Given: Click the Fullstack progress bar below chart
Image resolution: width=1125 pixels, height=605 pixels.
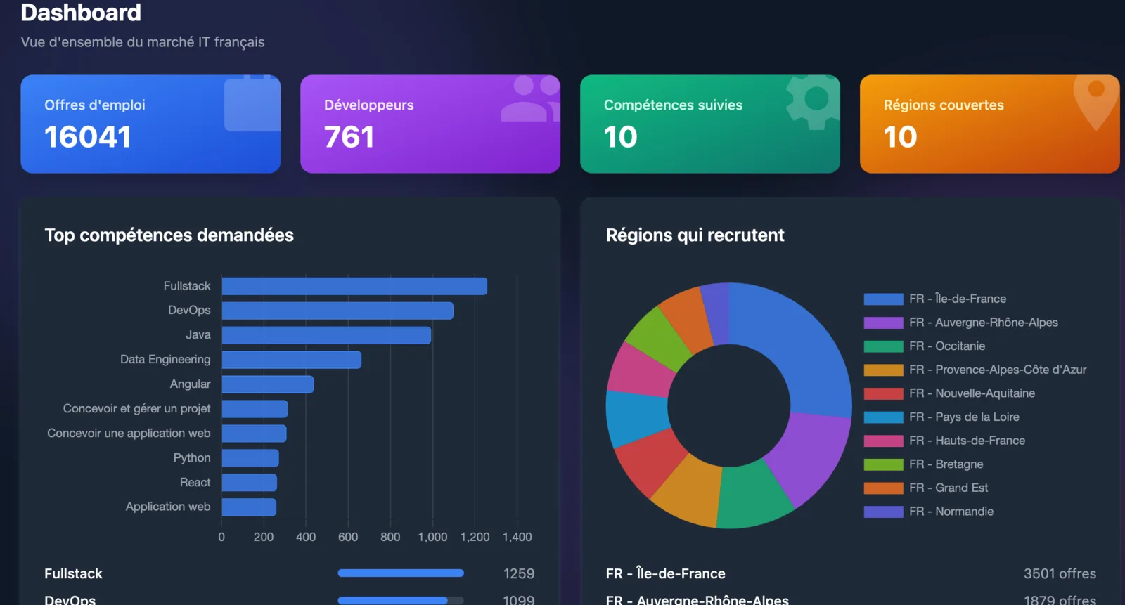Looking at the screenshot, I should (401, 573).
